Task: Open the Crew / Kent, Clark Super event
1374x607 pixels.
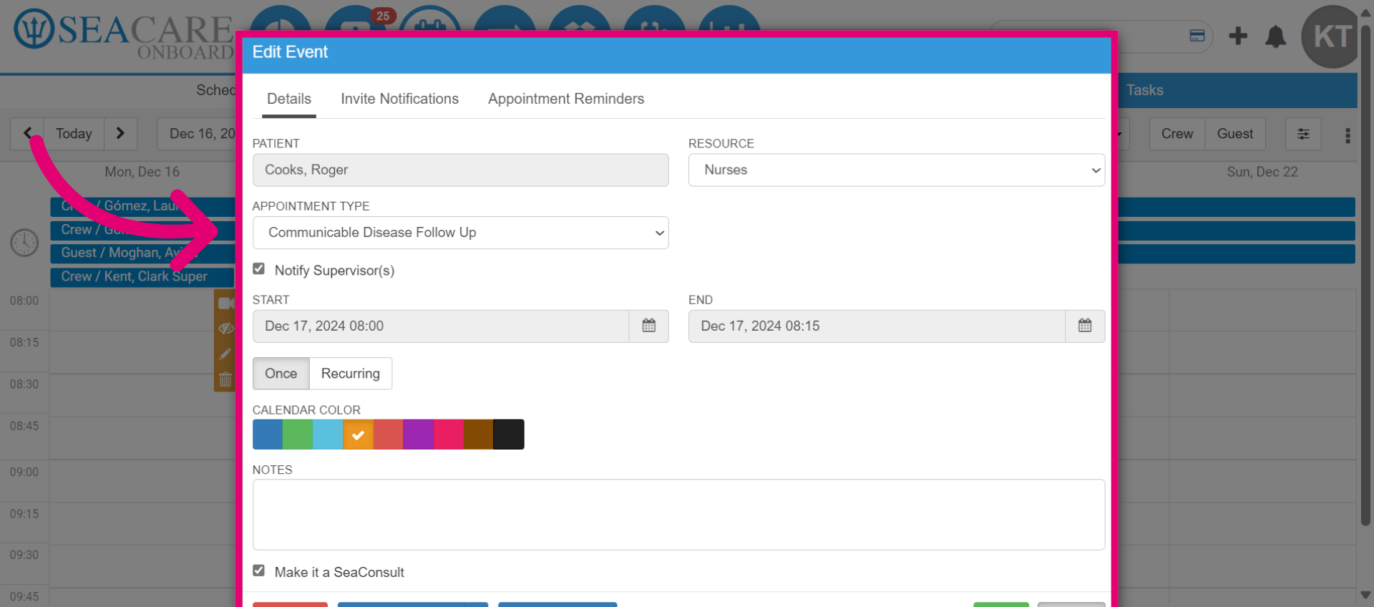Action: [x=142, y=276]
